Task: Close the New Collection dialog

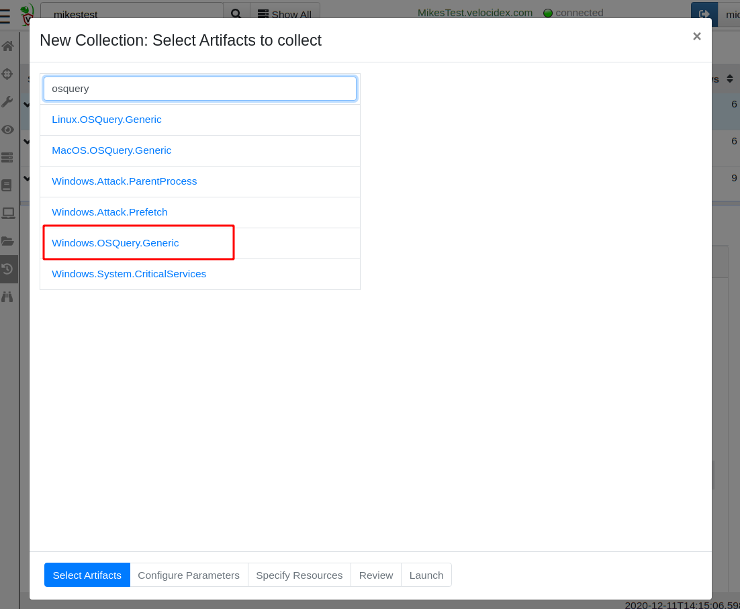Action: [x=696, y=37]
